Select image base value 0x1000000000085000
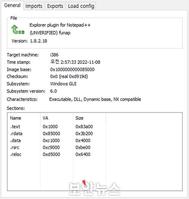Image resolution: width=189 pixels, height=199 pixels. [x=72, y=69]
